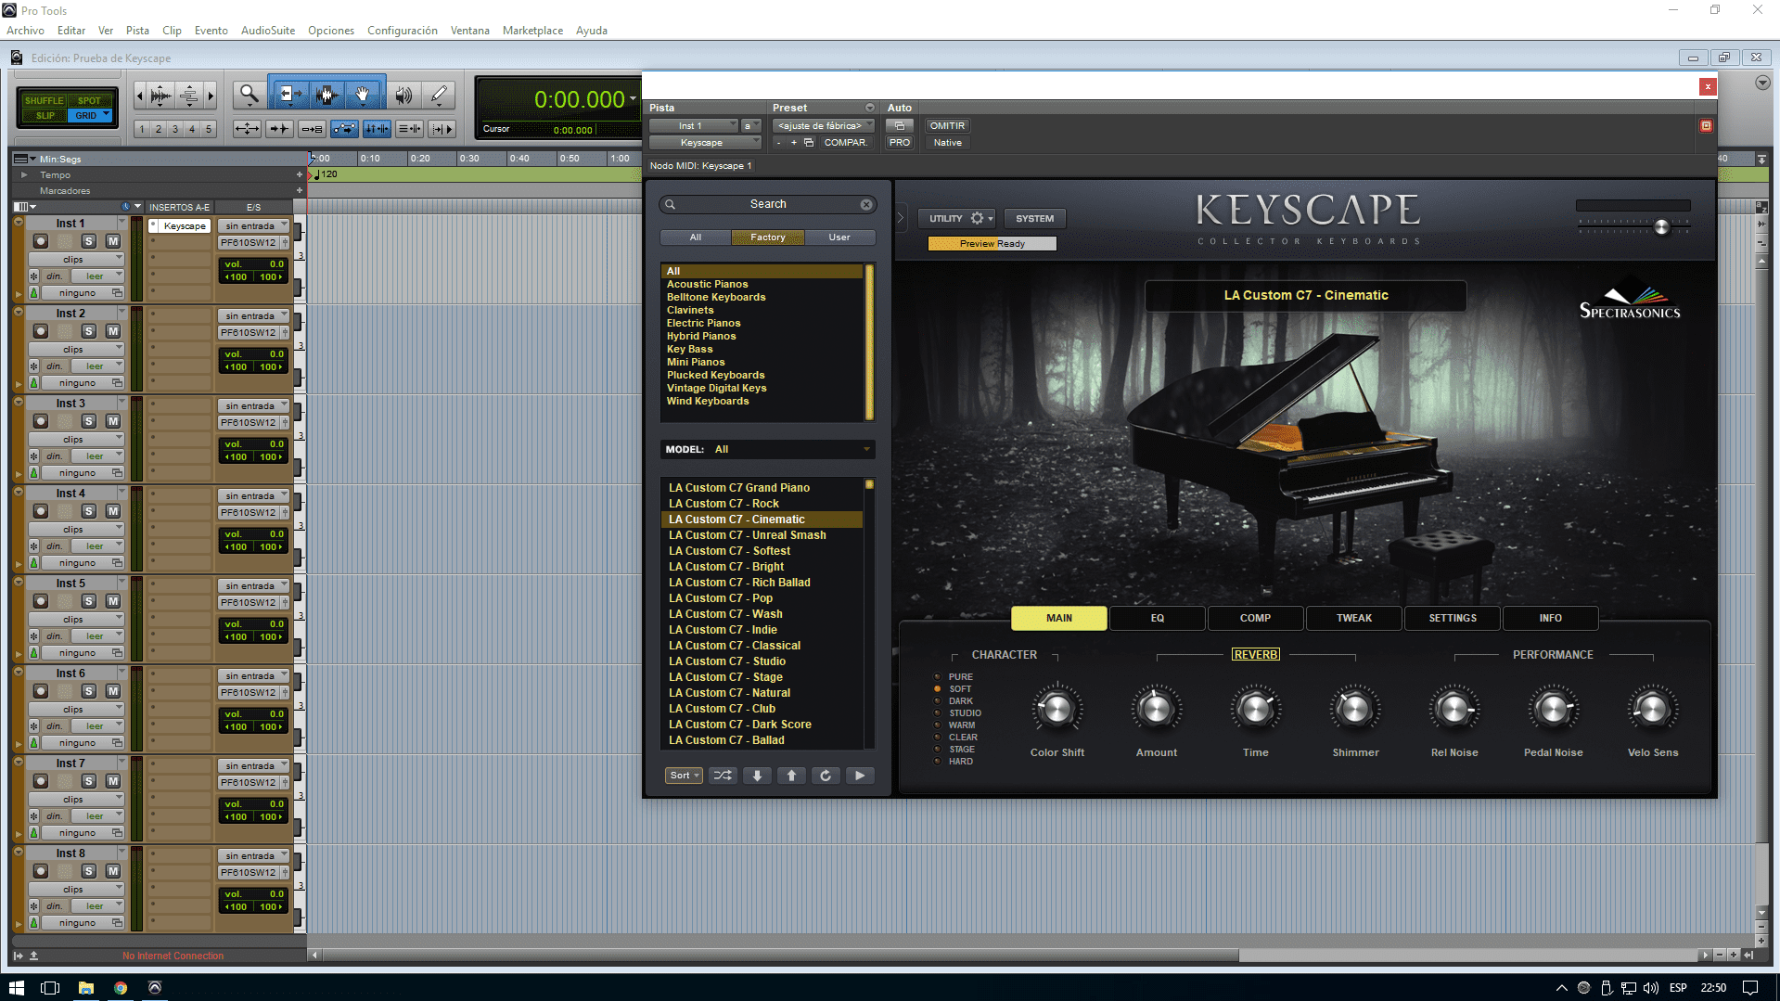Select the Grabber hand tool

pyautogui.click(x=363, y=94)
